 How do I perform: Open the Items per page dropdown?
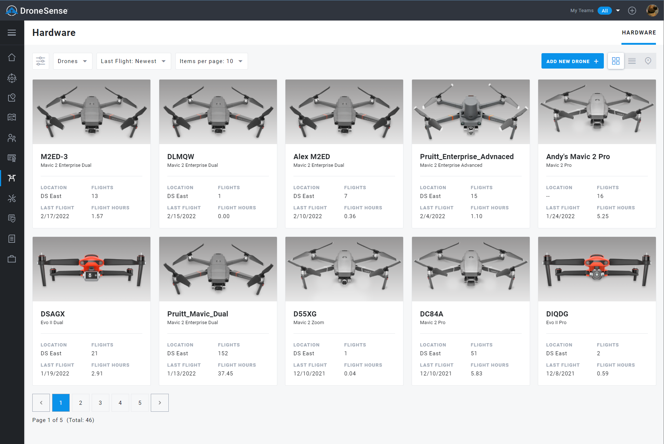pyautogui.click(x=211, y=61)
